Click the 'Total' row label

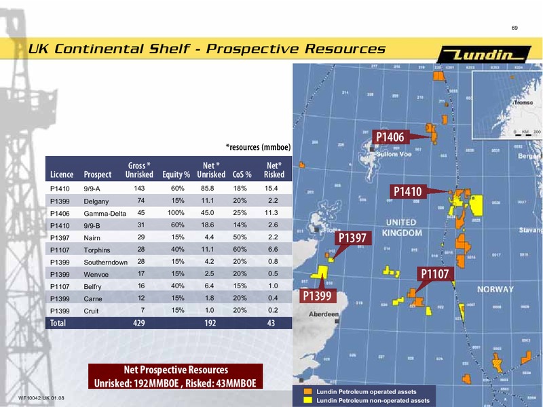point(58,323)
